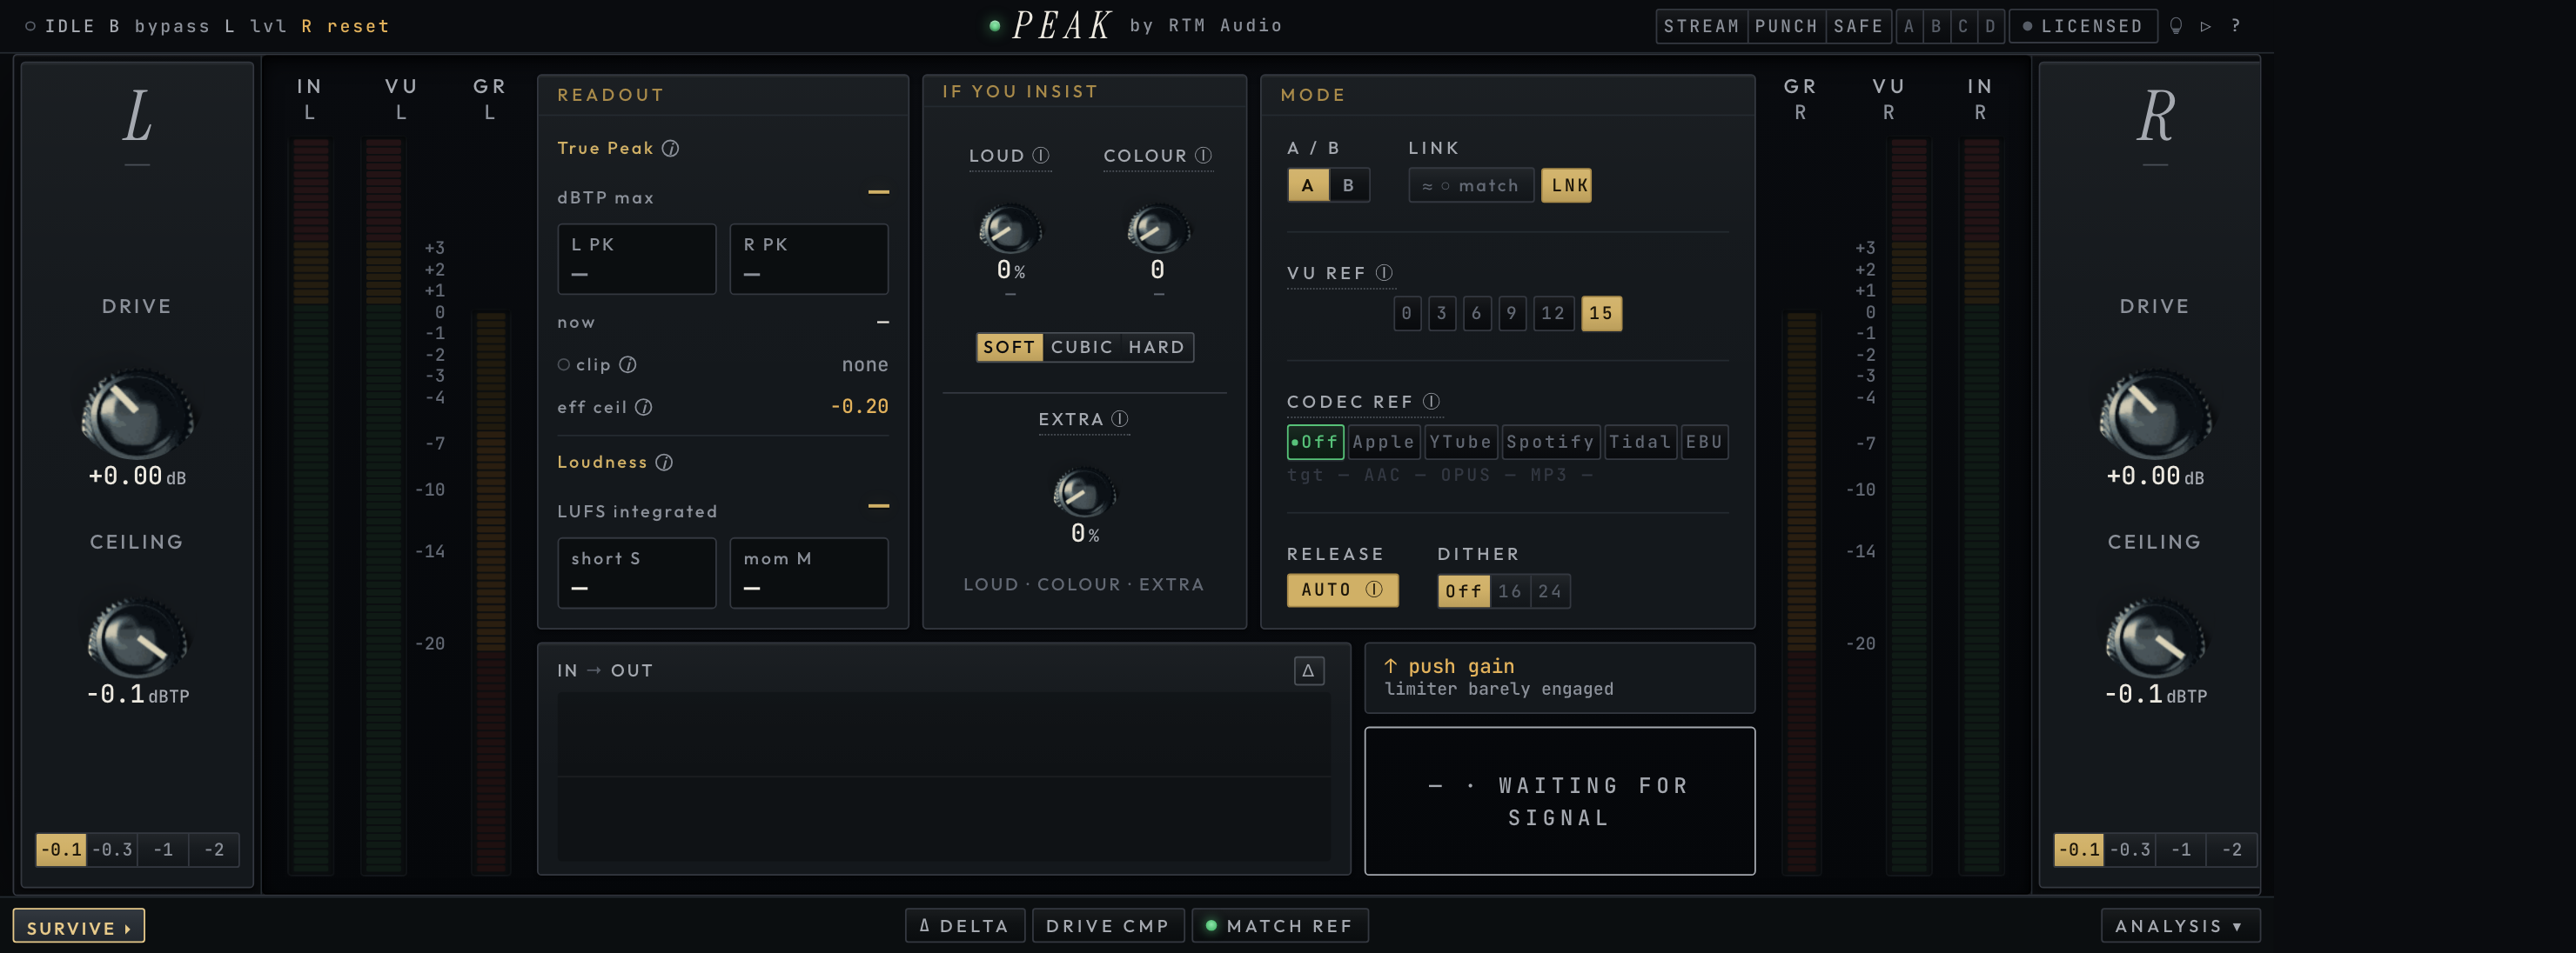Select right ceiling preset -1
Image resolution: width=2576 pixels, height=953 pixels.
pyautogui.click(x=2181, y=850)
